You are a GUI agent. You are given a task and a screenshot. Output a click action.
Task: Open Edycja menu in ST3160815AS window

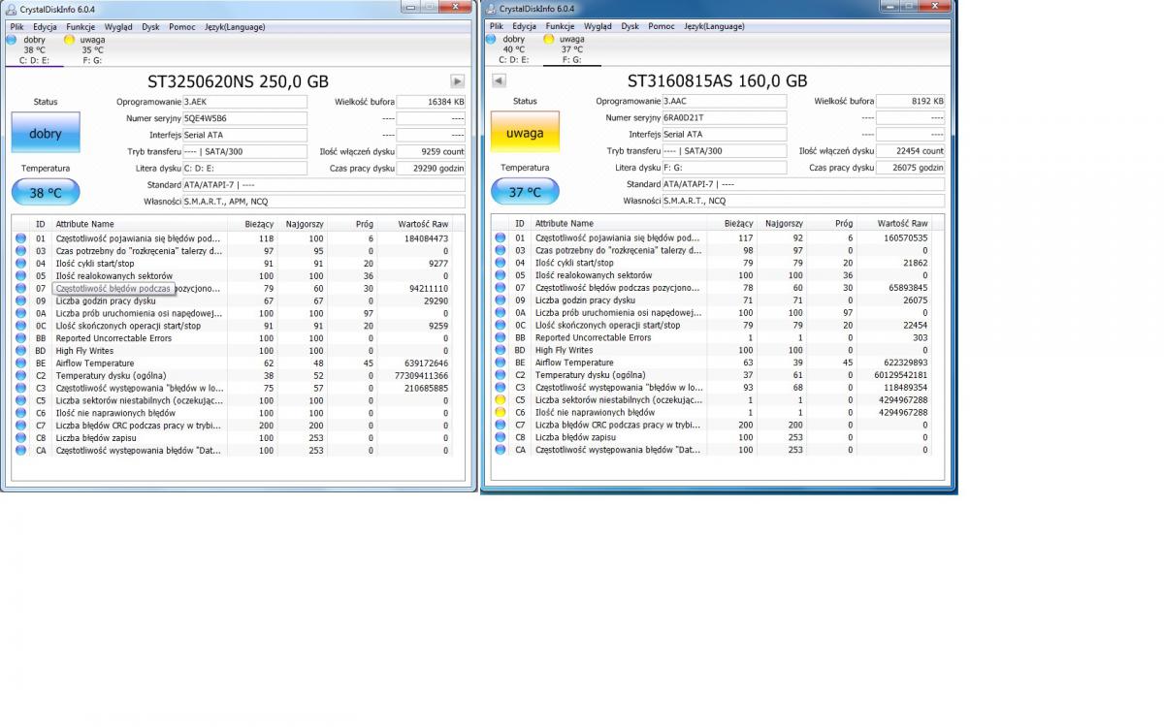525,26
